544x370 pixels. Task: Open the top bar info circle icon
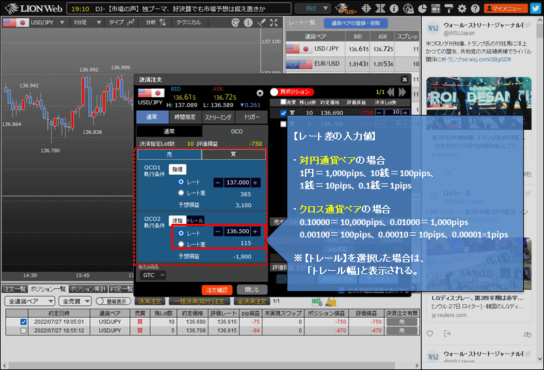[x=394, y=8]
